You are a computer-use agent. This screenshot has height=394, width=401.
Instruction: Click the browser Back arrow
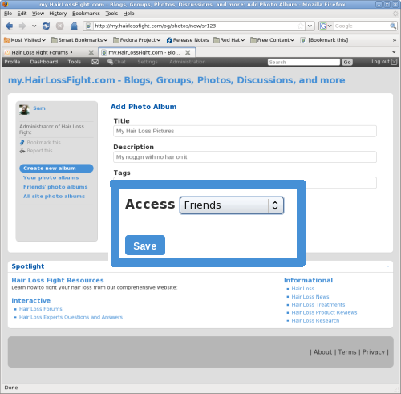[9, 26]
